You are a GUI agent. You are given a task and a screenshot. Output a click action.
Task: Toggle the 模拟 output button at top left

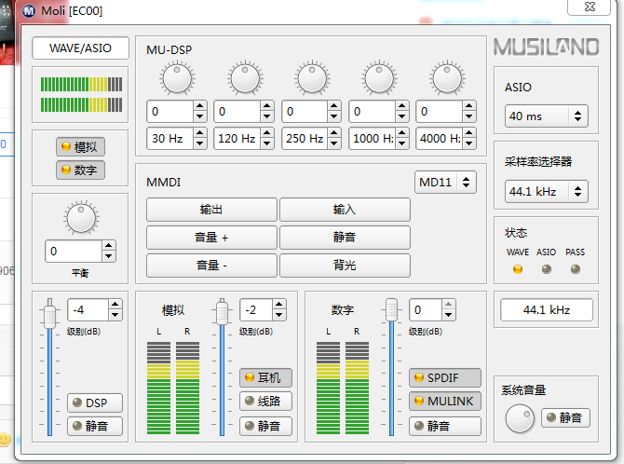[x=80, y=147]
